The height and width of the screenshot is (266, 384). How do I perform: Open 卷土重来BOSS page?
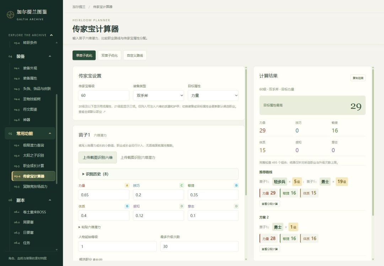34,212
